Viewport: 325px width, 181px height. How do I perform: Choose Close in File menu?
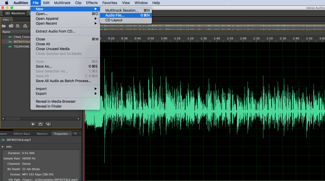pyautogui.click(x=65, y=39)
